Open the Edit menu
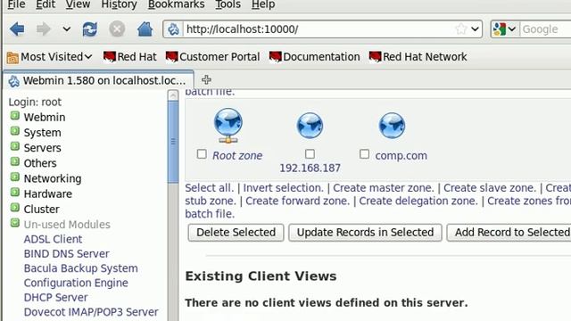Image resolution: width=571 pixels, height=321 pixels. (46, 4)
